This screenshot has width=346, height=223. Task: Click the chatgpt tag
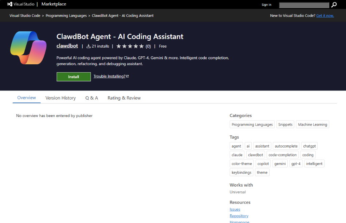tap(309, 146)
